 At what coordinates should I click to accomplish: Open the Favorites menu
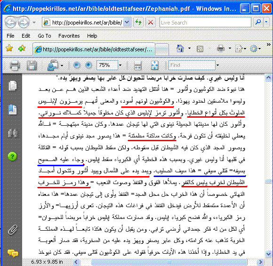pos(69,36)
